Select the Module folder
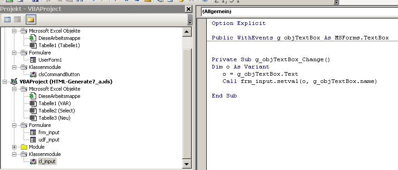Viewport: 398px width, 170px height. point(37,147)
